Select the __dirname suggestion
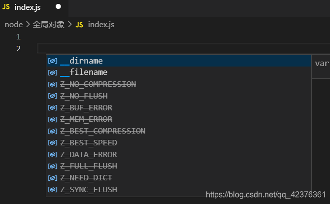The width and height of the screenshot is (330, 204). pyautogui.click(x=179, y=61)
